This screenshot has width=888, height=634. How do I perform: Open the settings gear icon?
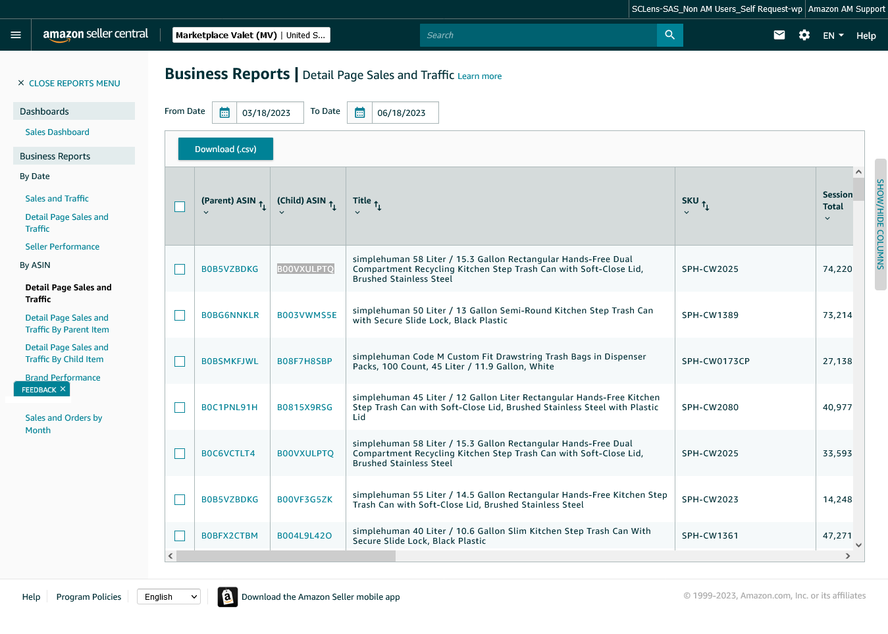pyautogui.click(x=804, y=35)
